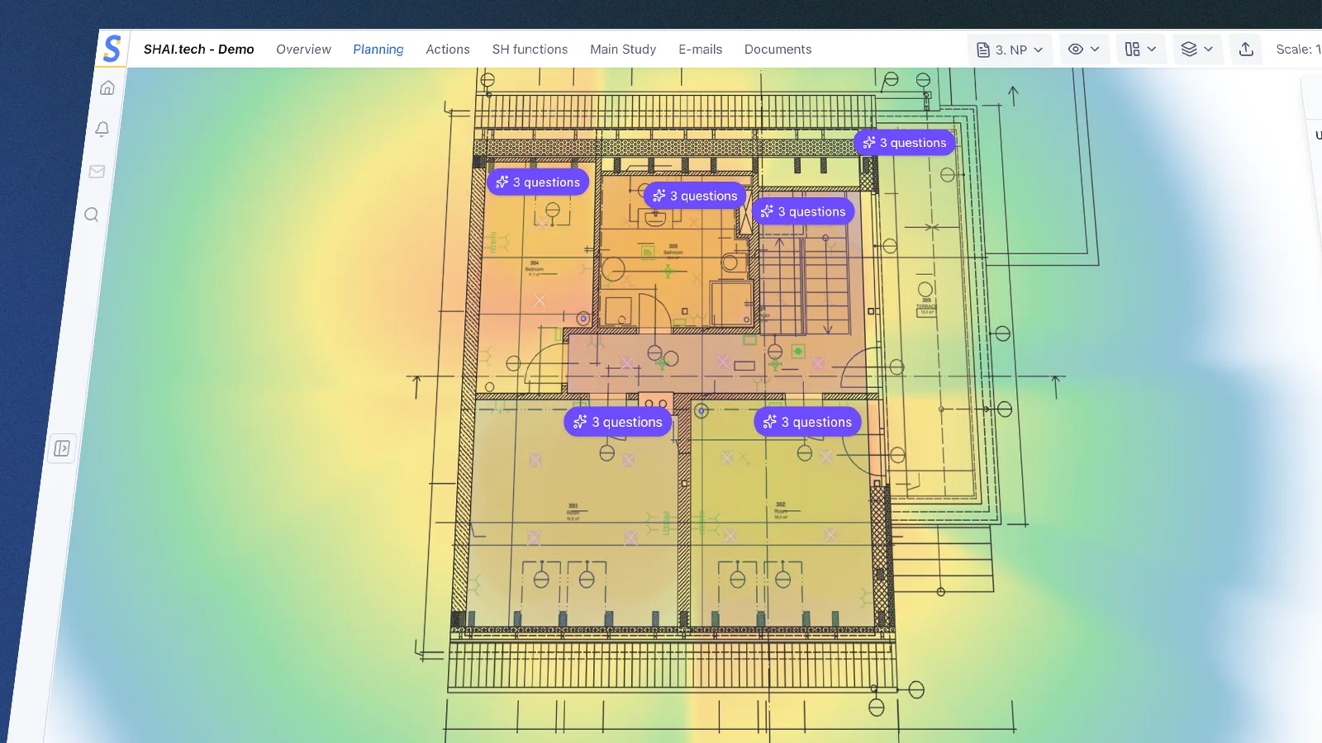This screenshot has height=743, width=1322.
Task: Open notifications bell in sidebar
Action: 102,129
